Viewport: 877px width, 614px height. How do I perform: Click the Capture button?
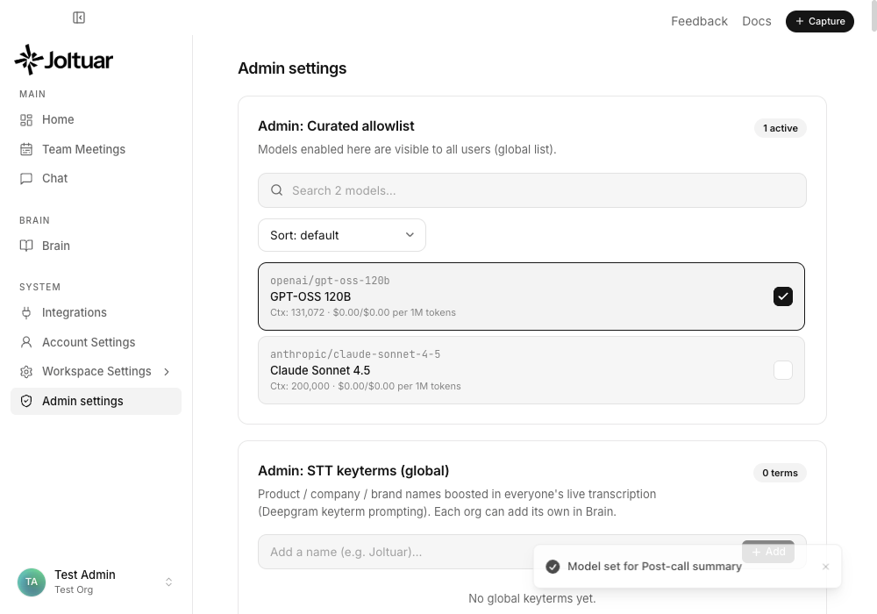pyautogui.click(x=819, y=21)
